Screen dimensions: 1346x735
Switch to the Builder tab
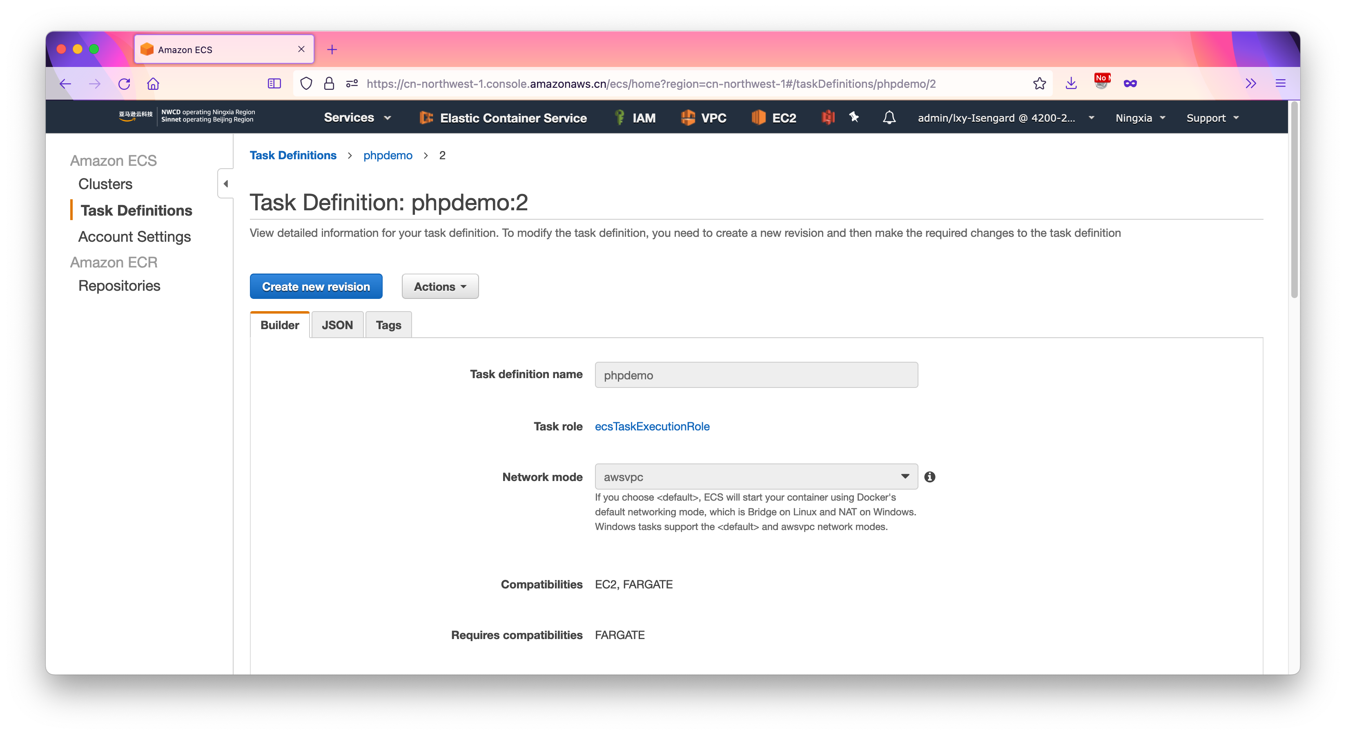280,325
